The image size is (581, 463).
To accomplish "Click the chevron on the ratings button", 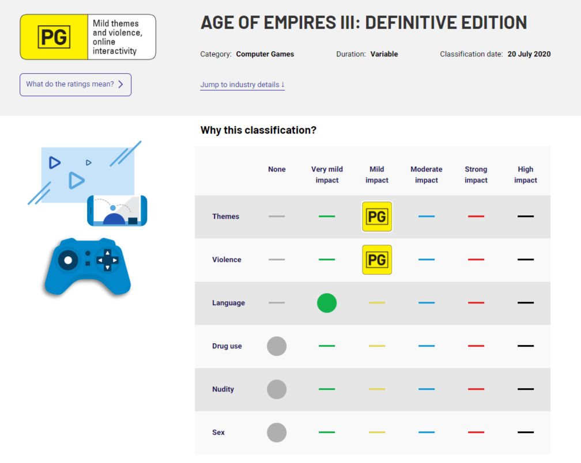I will click(x=120, y=85).
